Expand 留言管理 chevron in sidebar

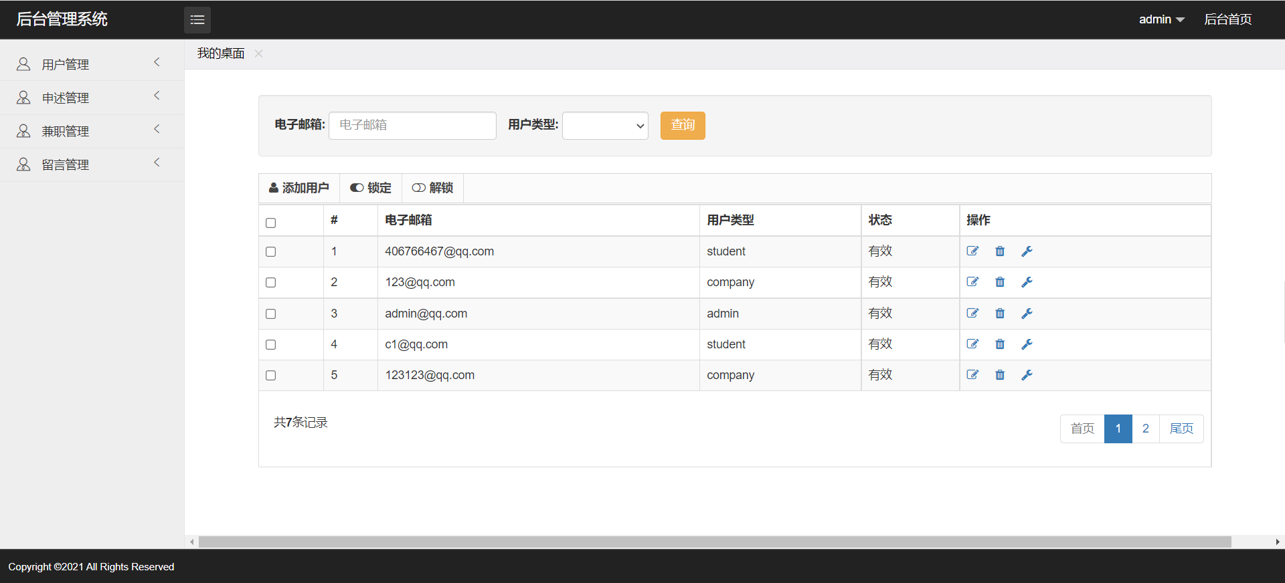(x=157, y=162)
